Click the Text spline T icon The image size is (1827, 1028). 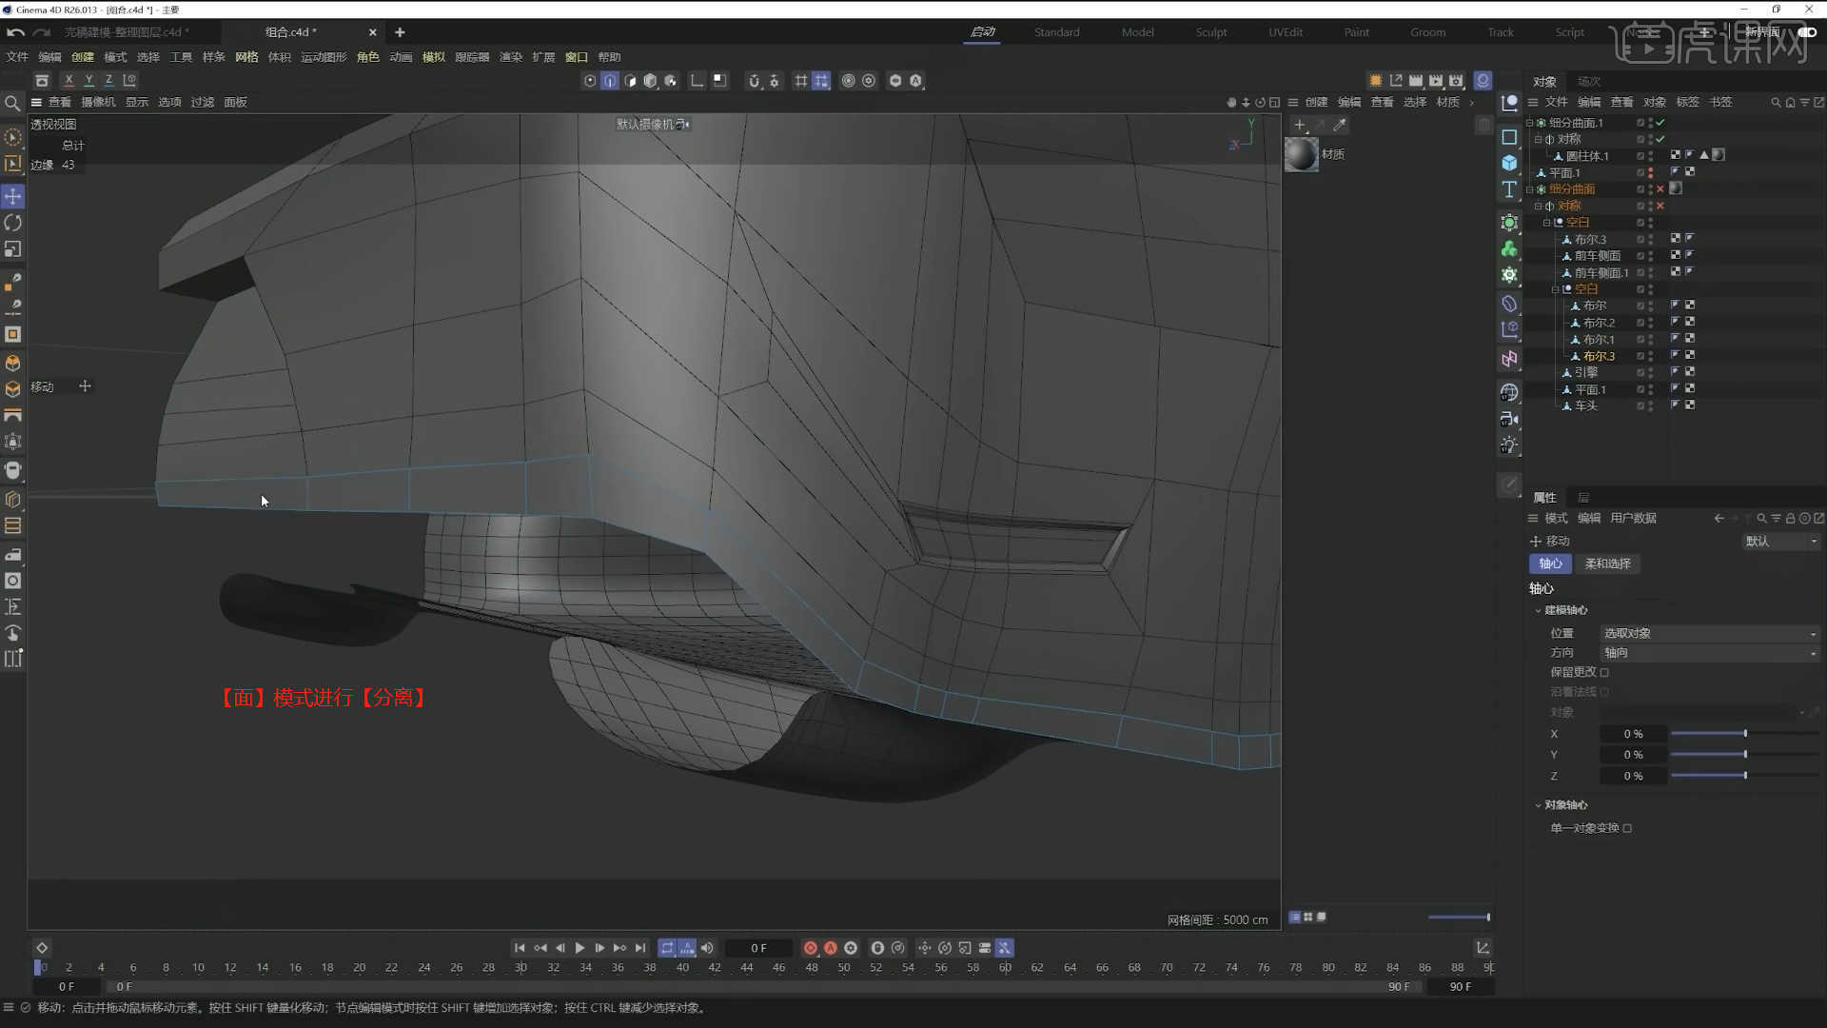pyautogui.click(x=1509, y=189)
